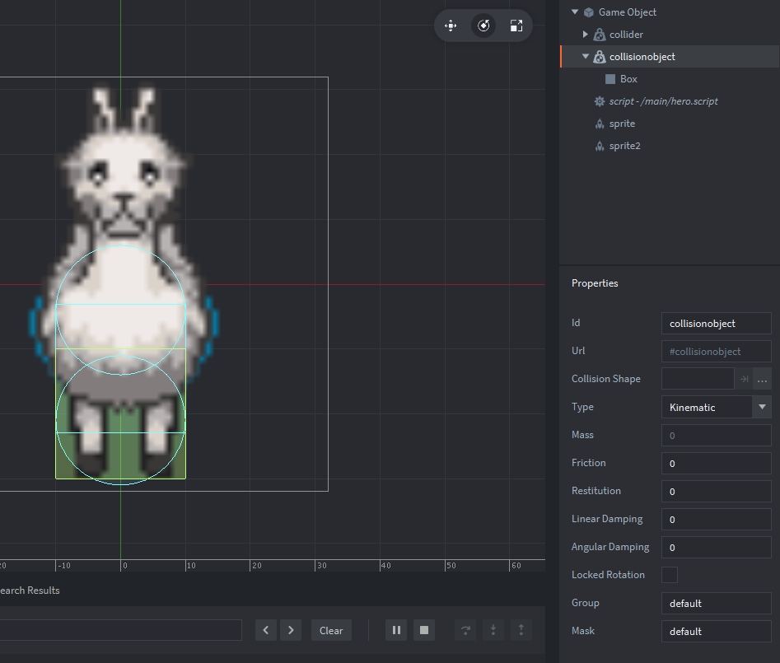Click the Restitution value field
Image resolution: width=780 pixels, height=663 pixels.
(717, 491)
